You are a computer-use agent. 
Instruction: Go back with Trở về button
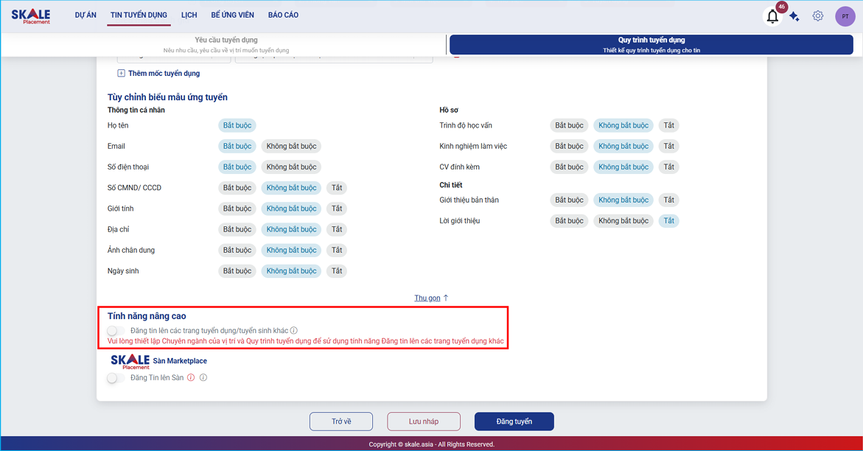point(341,422)
